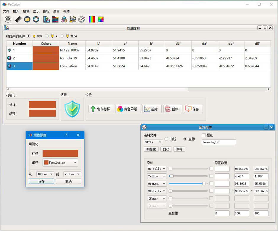Click the 制作标样 button

[x=101, y=109]
